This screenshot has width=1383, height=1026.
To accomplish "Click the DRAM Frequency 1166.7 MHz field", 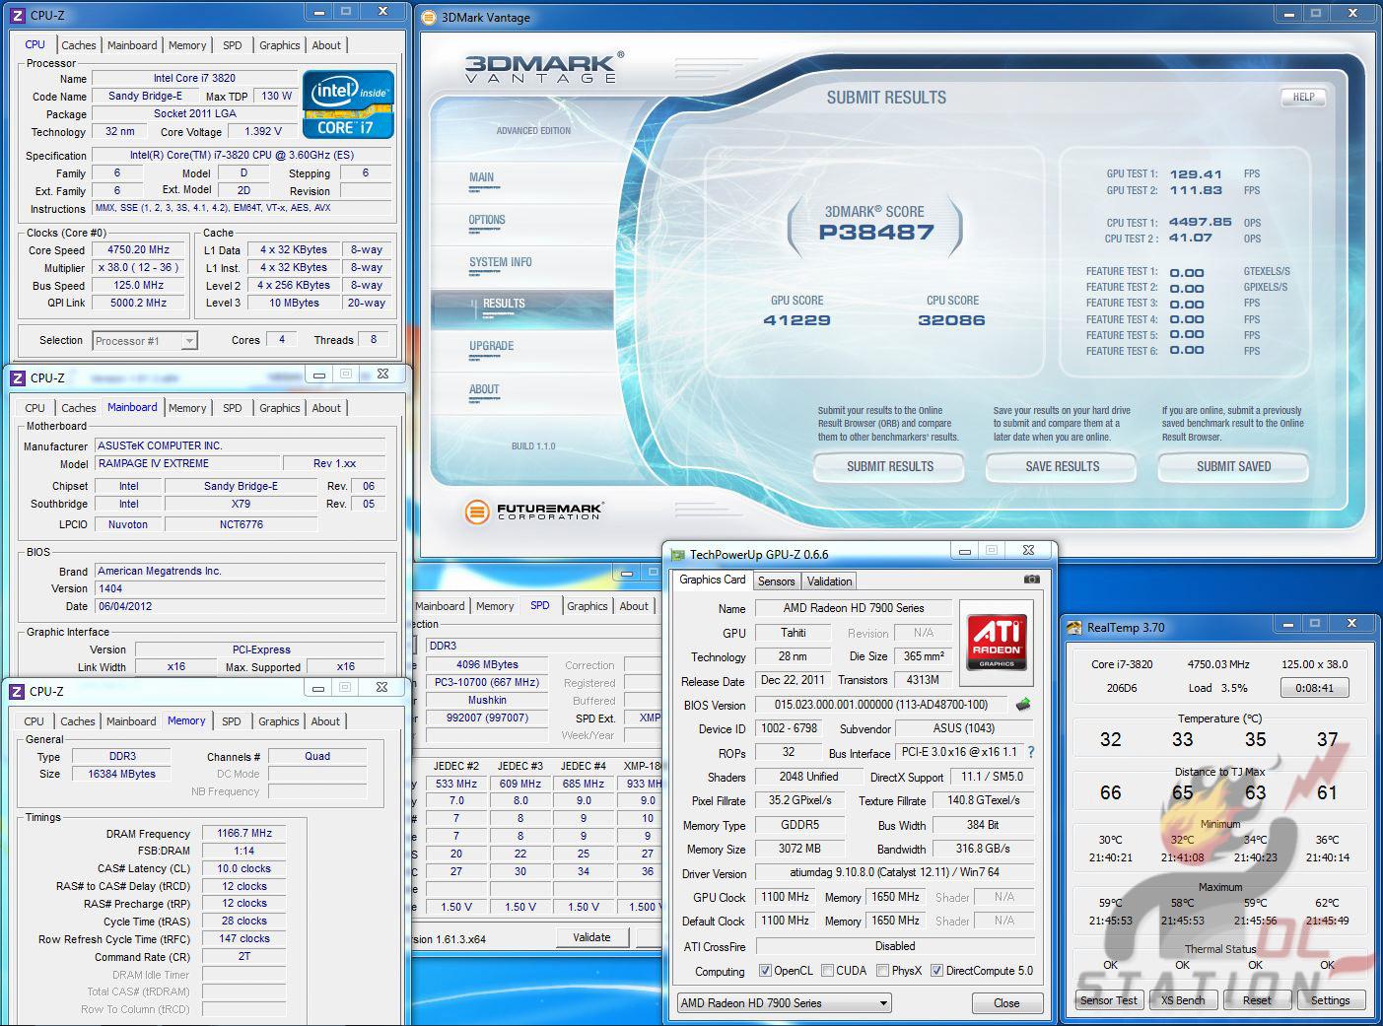I will pos(244,833).
